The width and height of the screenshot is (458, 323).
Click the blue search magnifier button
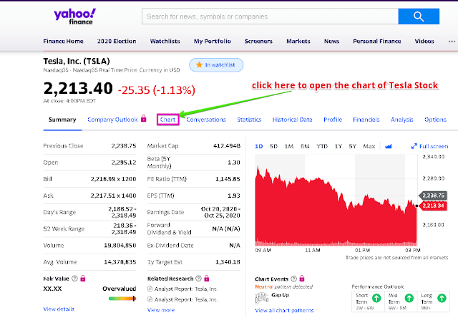[419, 16]
